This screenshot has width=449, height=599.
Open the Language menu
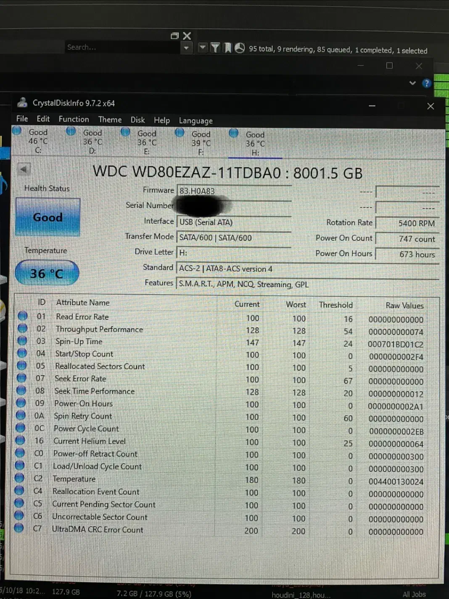pos(195,121)
